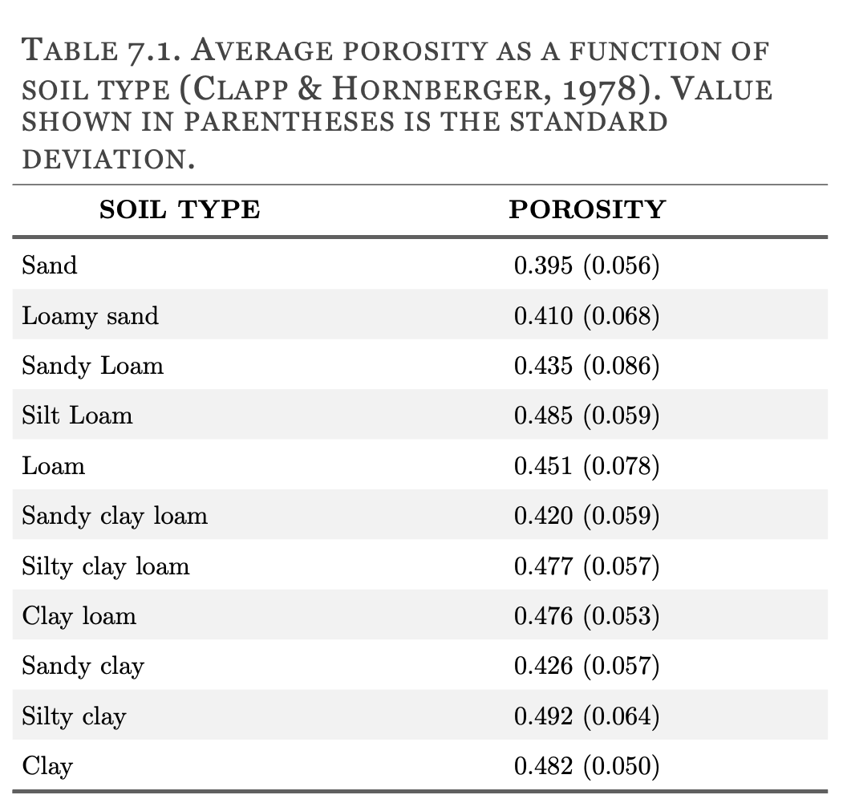Select the Loam row label
843x799 pixels.
pyautogui.click(x=53, y=465)
